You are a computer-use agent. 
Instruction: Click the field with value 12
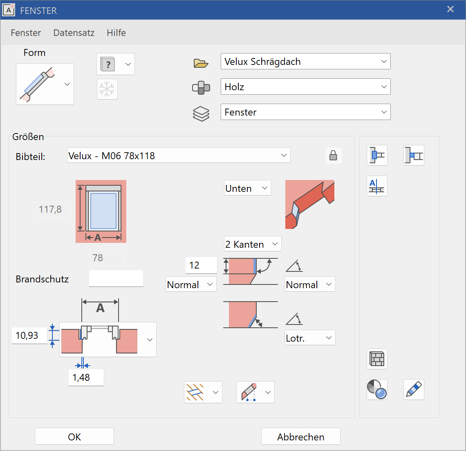point(201,265)
